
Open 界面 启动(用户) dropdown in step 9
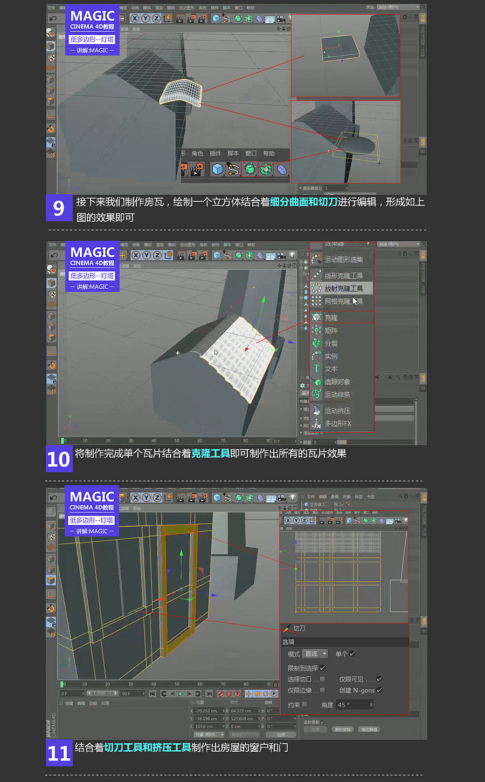pos(398,7)
